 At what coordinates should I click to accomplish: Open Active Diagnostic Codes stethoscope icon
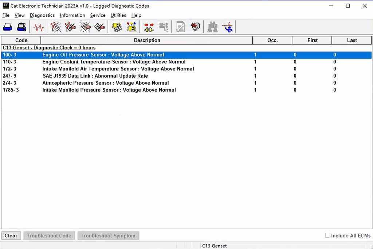point(56,27)
